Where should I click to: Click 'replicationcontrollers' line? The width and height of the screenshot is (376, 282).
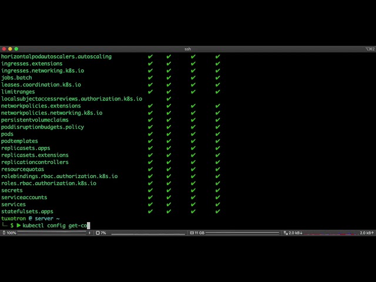35,162
